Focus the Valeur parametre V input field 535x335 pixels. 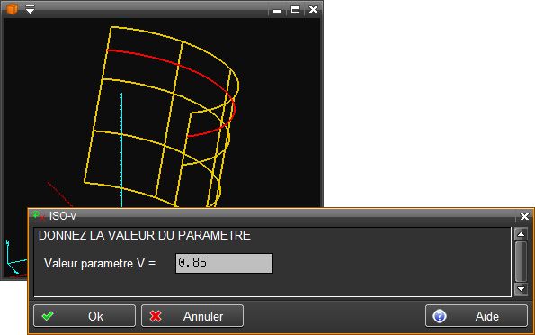[224, 263]
